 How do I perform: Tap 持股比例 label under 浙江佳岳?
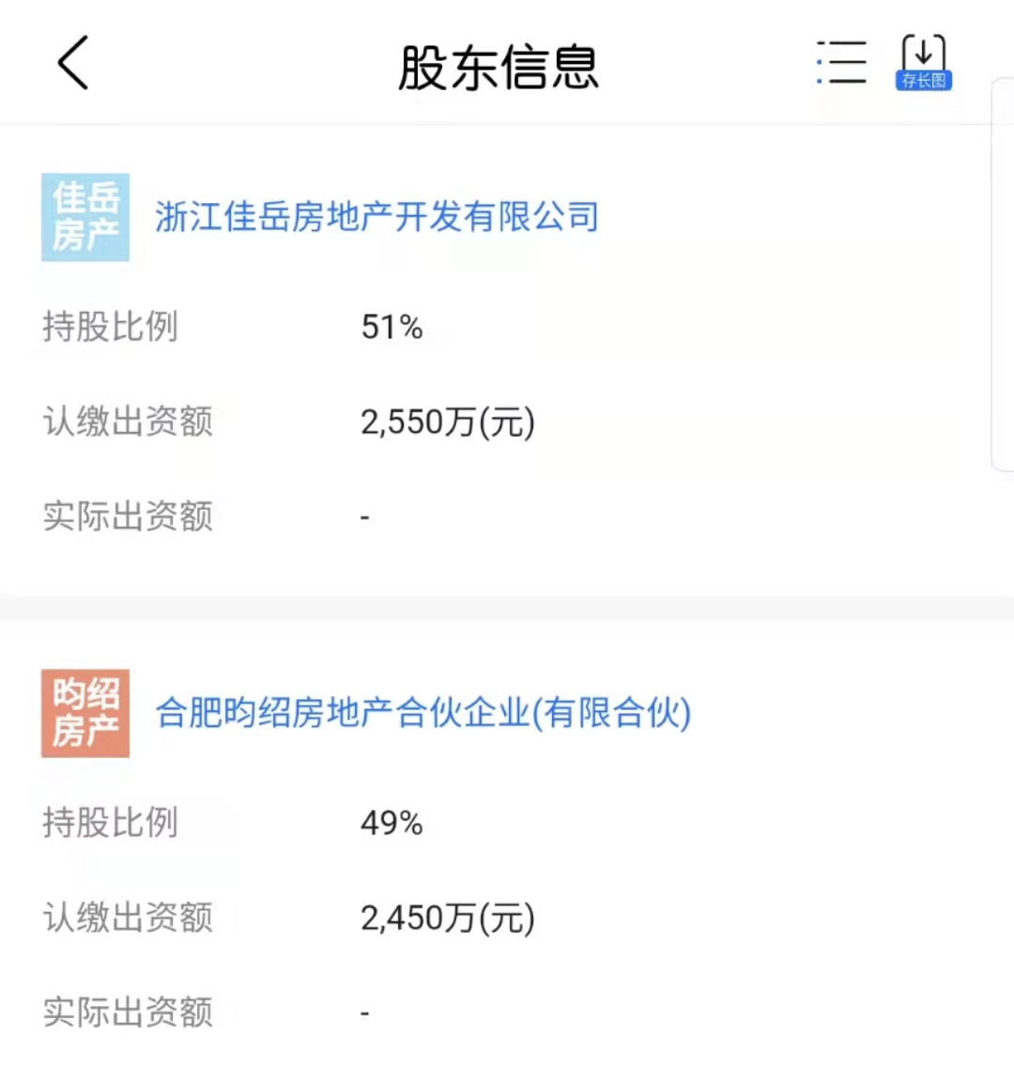(x=110, y=327)
